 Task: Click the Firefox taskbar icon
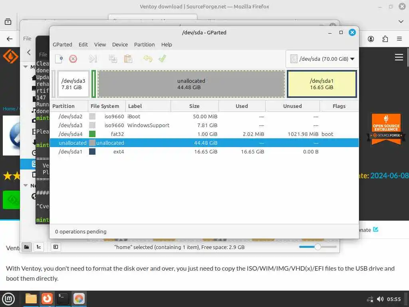(x=47, y=299)
